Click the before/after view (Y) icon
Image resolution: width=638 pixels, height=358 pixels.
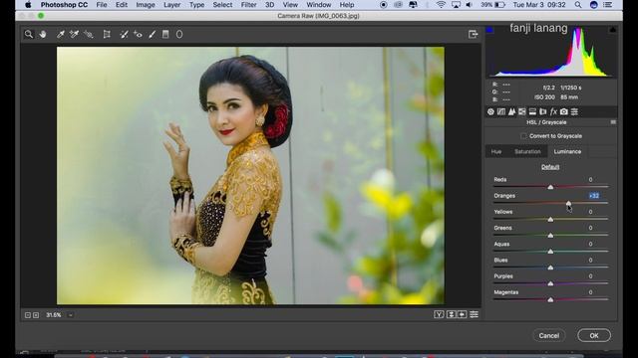tap(439, 314)
